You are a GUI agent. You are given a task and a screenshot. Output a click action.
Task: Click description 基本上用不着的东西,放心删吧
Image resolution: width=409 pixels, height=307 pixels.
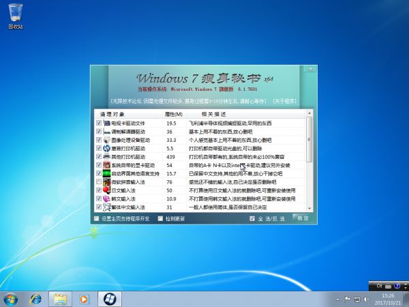point(221,132)
